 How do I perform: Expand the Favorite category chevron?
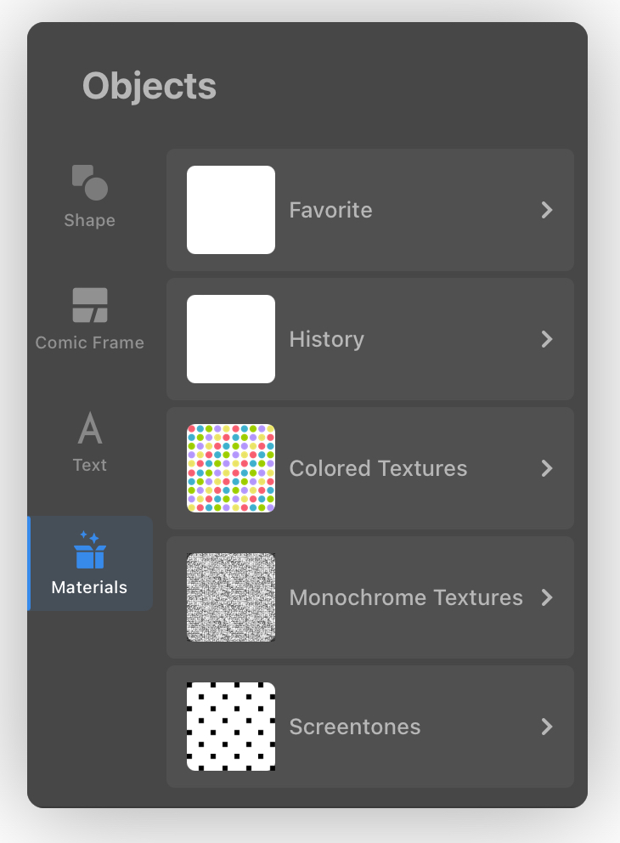(546, 210)
